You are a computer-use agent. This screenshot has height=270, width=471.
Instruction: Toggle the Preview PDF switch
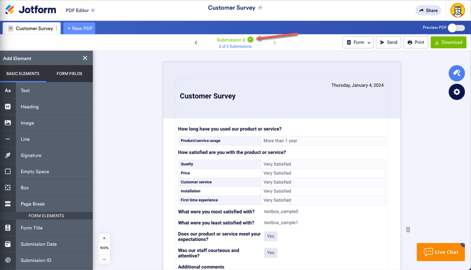(456, 28)
